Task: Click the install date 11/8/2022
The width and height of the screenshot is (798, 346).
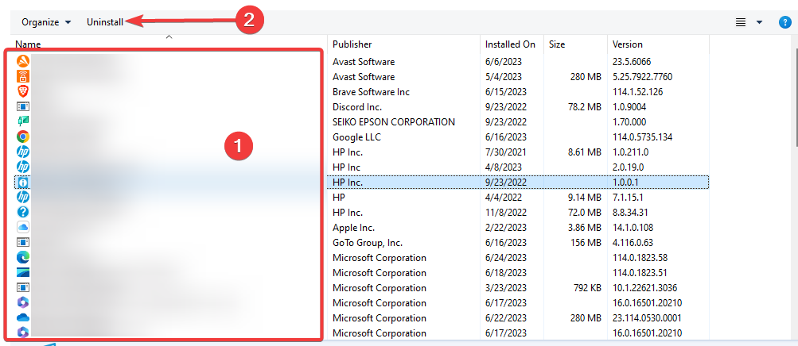Action: pyautogui.click(x=506, y=213)
